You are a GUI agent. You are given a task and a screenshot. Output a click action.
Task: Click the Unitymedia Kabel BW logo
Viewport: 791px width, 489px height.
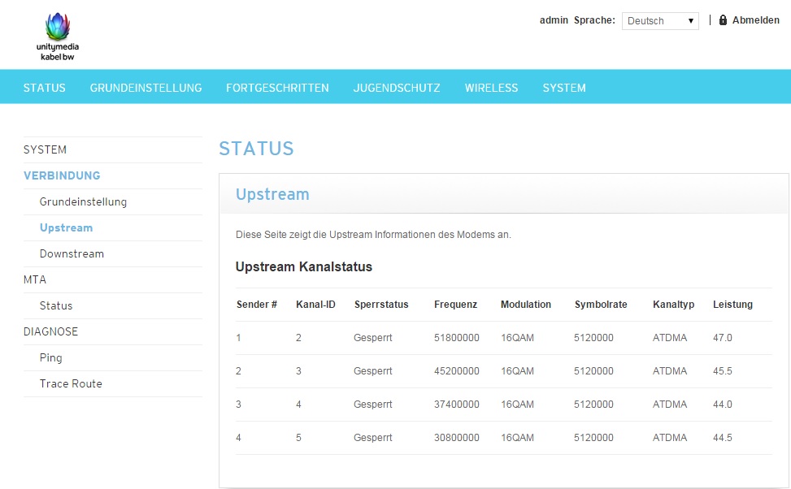[x=58, y=37]
